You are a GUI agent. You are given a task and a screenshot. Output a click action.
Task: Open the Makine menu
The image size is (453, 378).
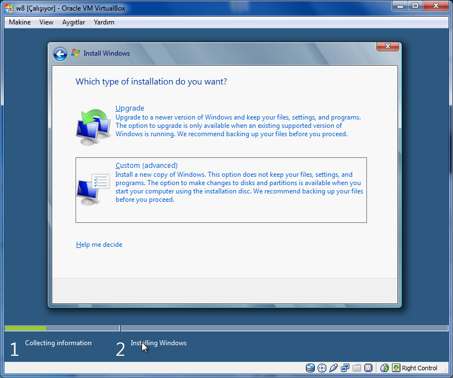click(x=19, y=22)
